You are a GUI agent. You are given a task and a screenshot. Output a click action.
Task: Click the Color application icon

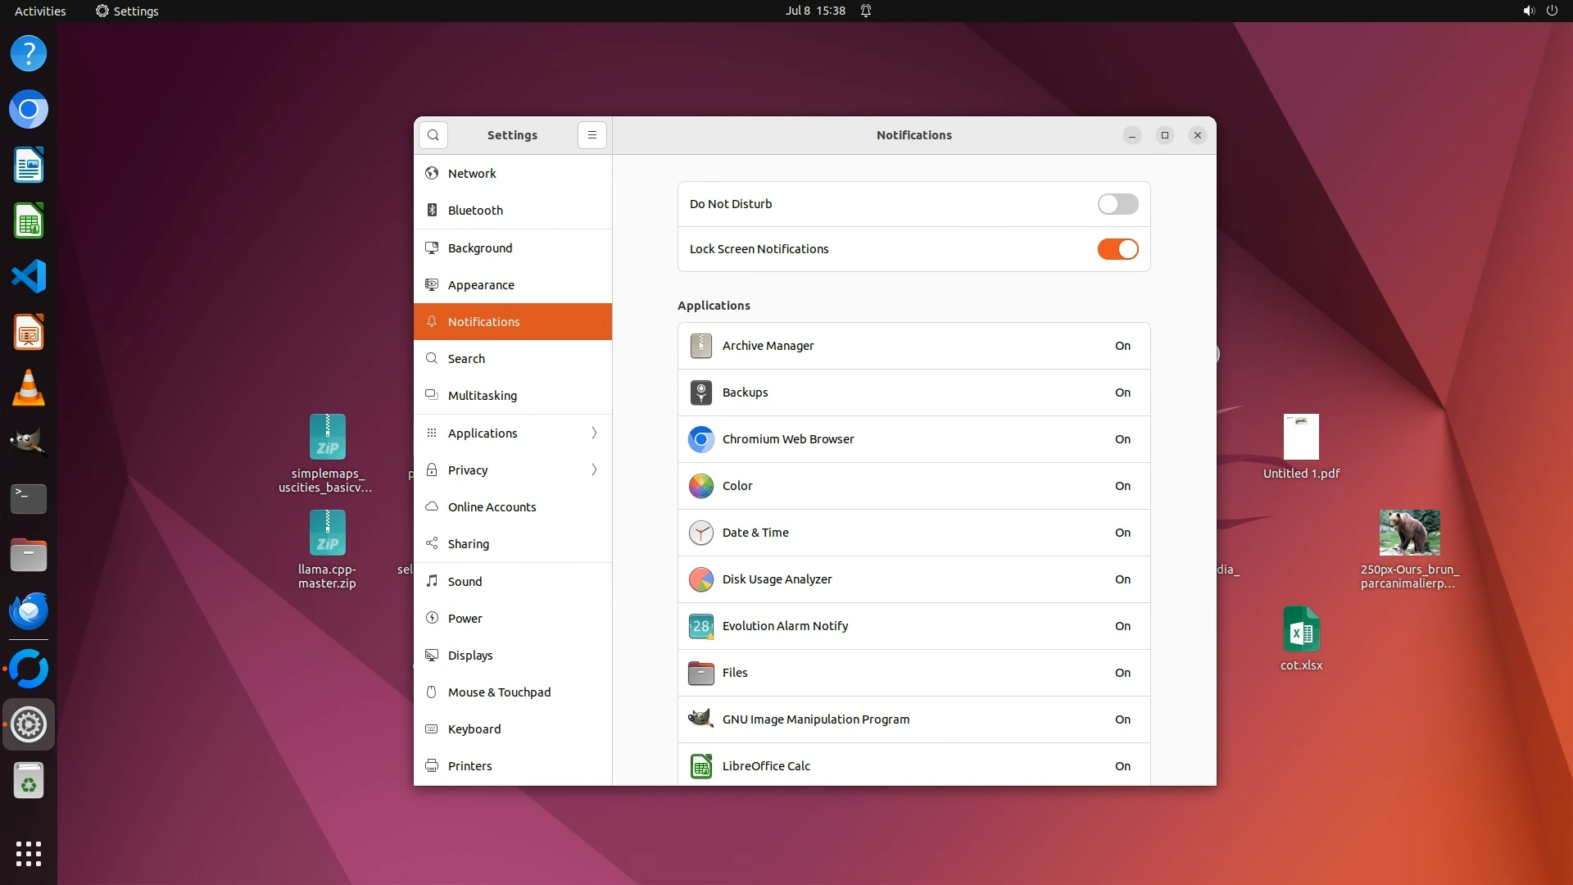(700, 486)
